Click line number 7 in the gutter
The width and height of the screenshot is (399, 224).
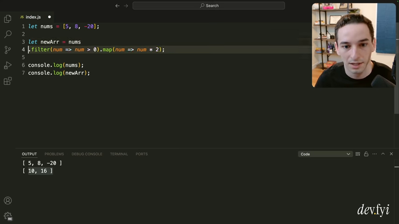pos(23,73)
